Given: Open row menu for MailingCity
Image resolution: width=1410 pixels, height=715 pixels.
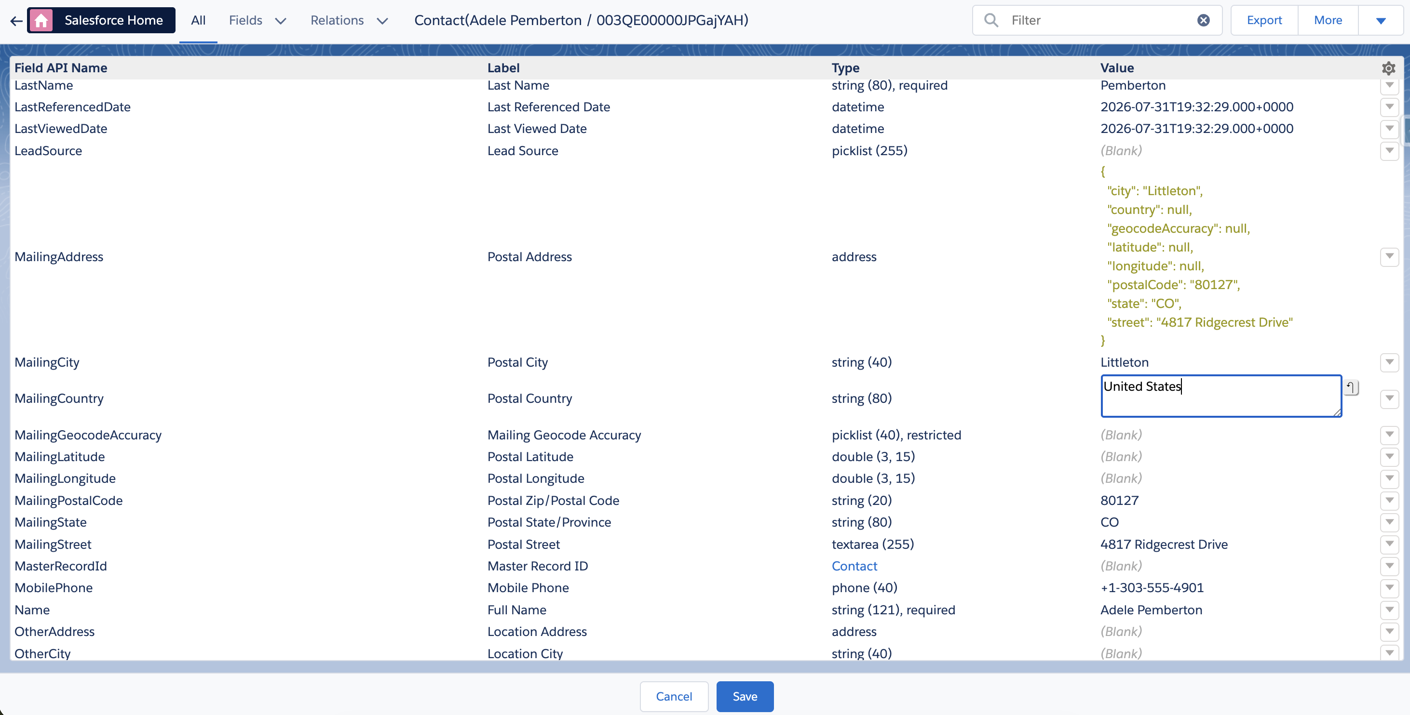Looking at the screenshot, I should pyautogui.click(x=1389, y=362).
